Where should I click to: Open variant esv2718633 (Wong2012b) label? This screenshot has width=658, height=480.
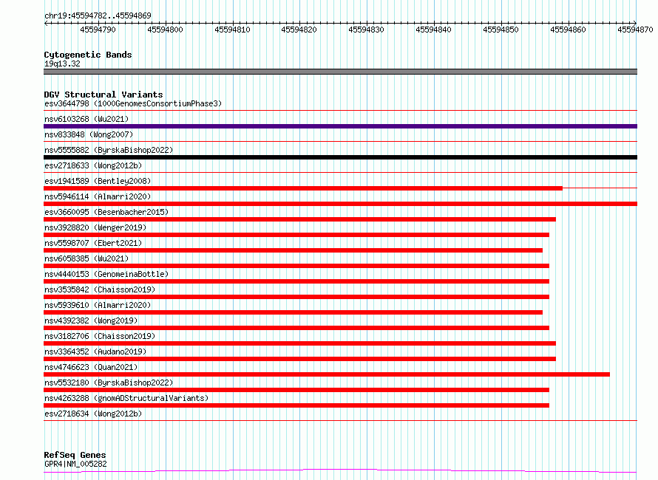(x=93, y=165)
